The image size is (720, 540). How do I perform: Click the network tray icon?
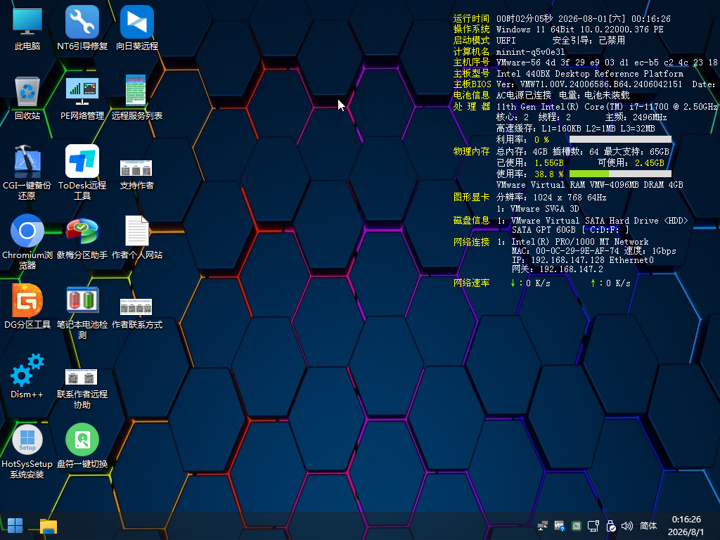pyautogui.click(x=542, y=526)
